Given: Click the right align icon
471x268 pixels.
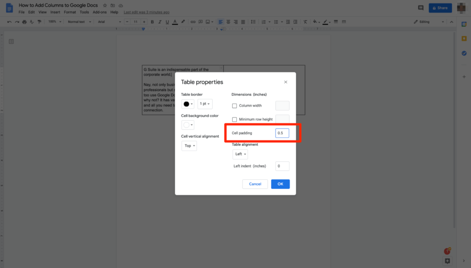Looking at the screenshot, I should [236, 22].
